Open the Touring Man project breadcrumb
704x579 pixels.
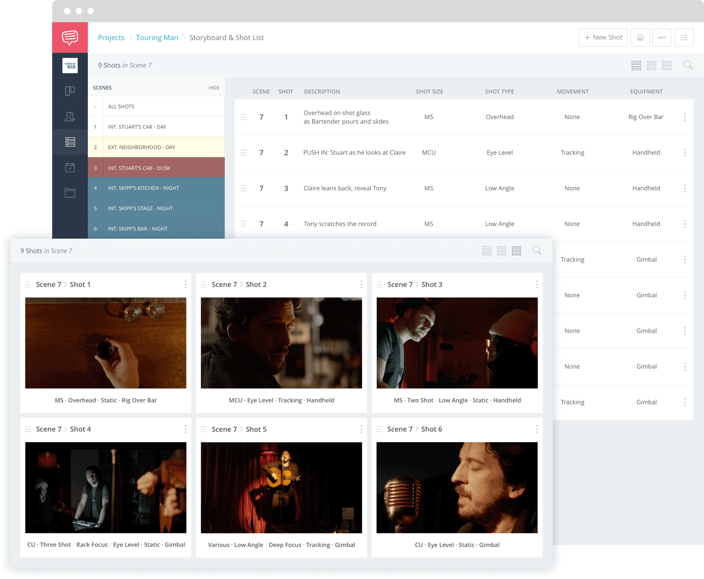tap(157, 37)
